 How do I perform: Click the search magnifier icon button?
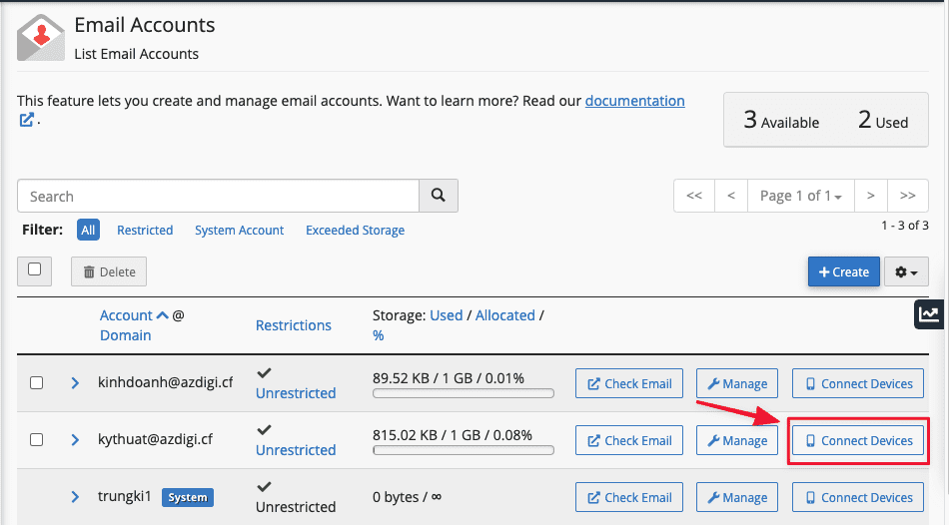click(x=438, y=197)
